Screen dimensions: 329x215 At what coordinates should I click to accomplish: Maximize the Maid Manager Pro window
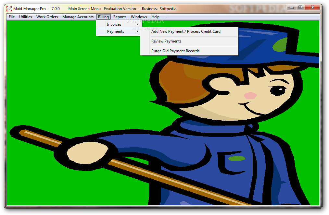tap(300, 7)
